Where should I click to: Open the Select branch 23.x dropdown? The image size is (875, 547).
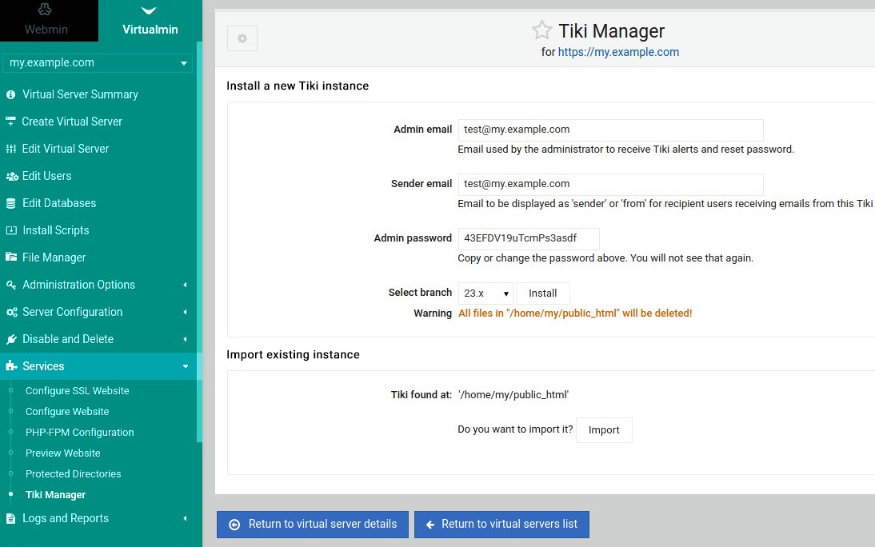[x=485, y=293]
